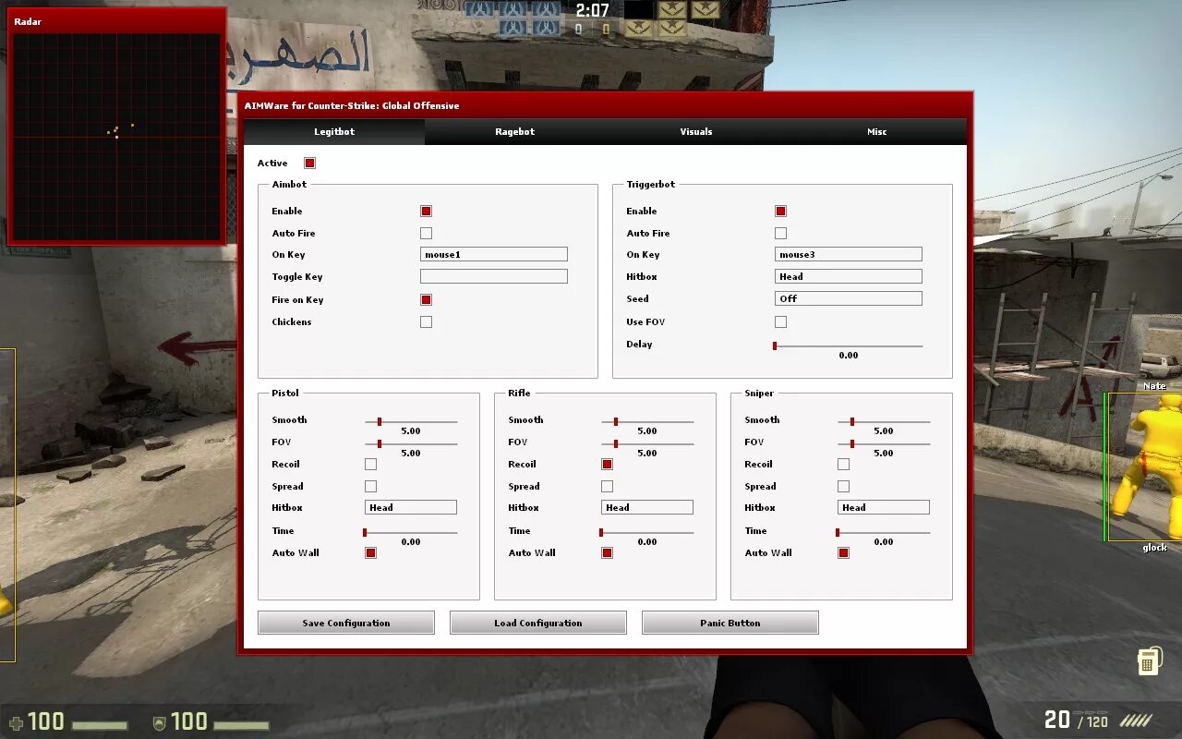The height and width of the screenshot is (739, 1182).
Task: Click the glock weapon label
Action: click(x=1154, y=548)
